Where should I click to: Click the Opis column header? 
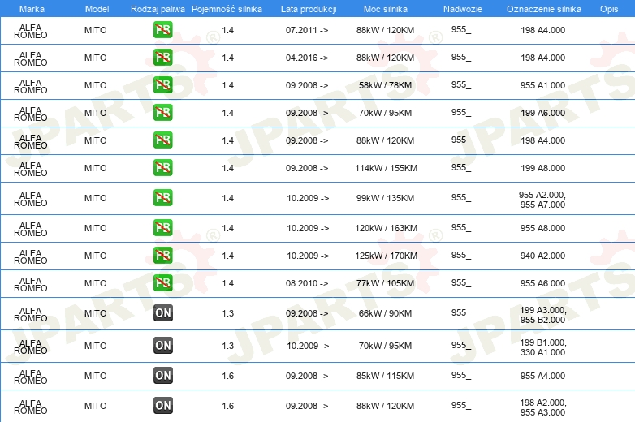click(609, 9)
